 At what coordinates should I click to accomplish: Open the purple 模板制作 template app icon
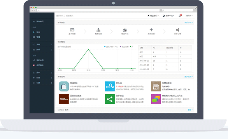[156, 99]
